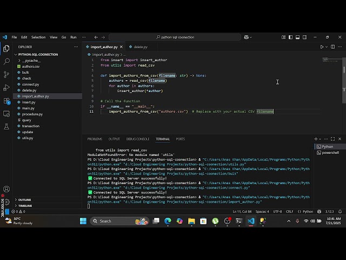Select the Python terminal instance
Image resolution: width=346 pixels, height=260 pixels.
(x=330, y=147)
